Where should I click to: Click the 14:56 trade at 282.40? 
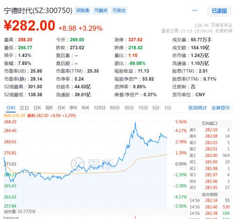(x=210, y=207)
